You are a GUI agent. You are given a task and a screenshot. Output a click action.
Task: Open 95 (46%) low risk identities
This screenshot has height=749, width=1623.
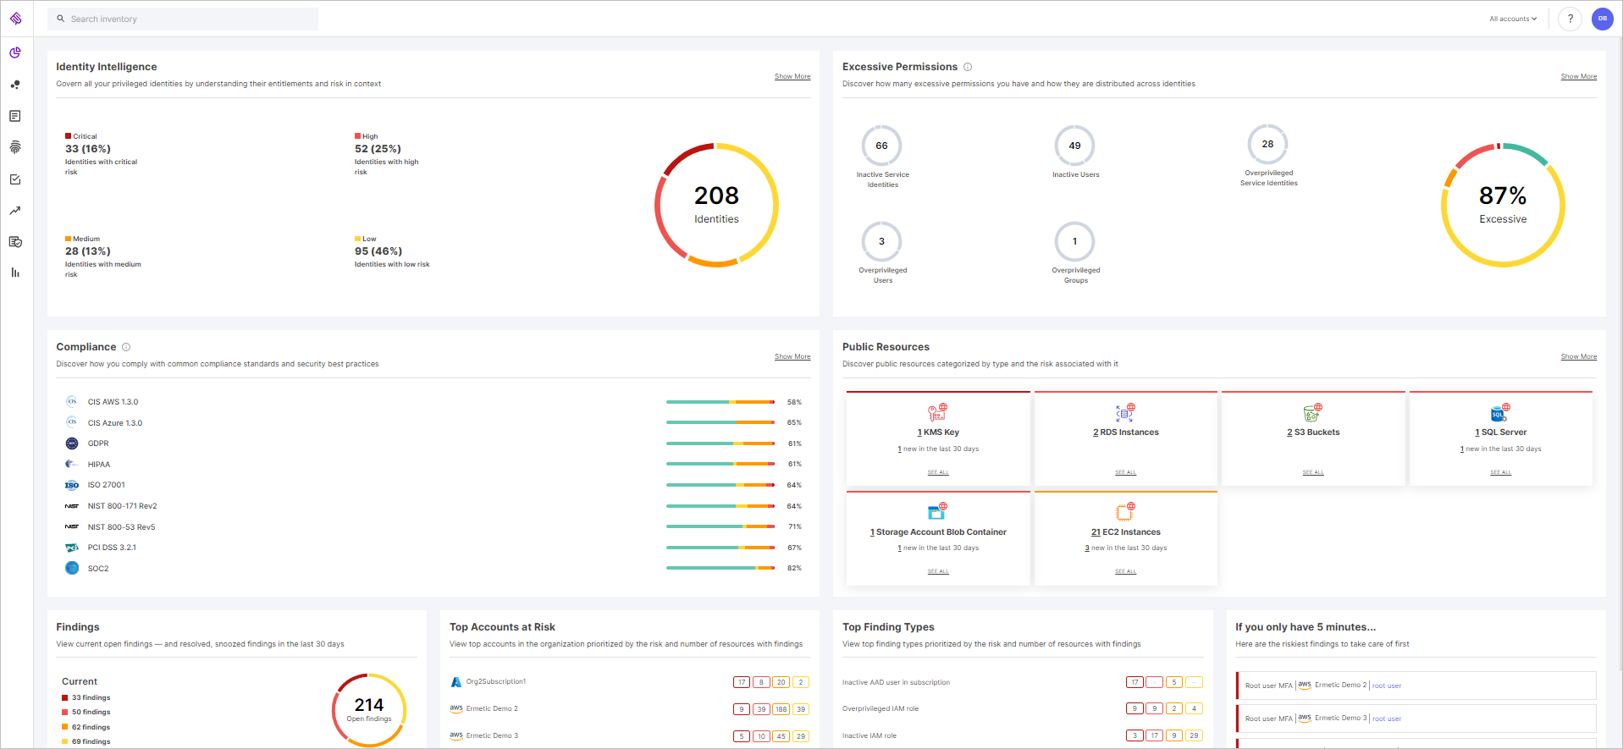pos(378,251)
